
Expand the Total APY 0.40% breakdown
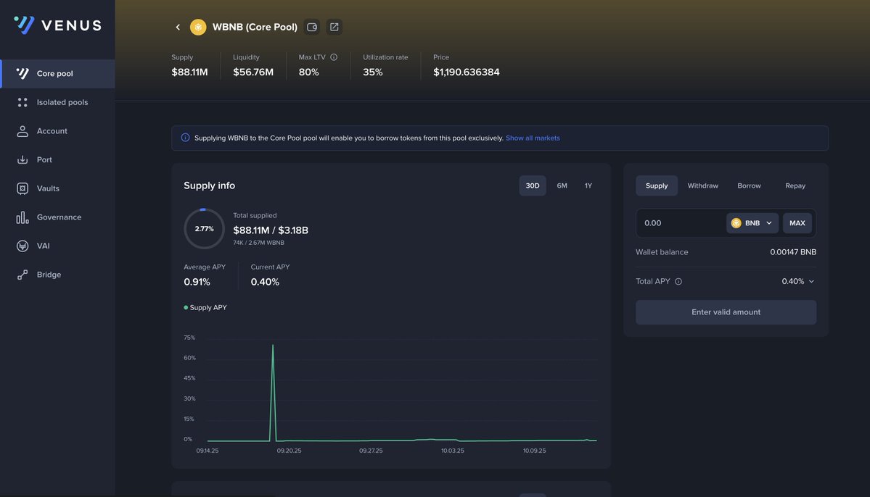pos(798,282)
